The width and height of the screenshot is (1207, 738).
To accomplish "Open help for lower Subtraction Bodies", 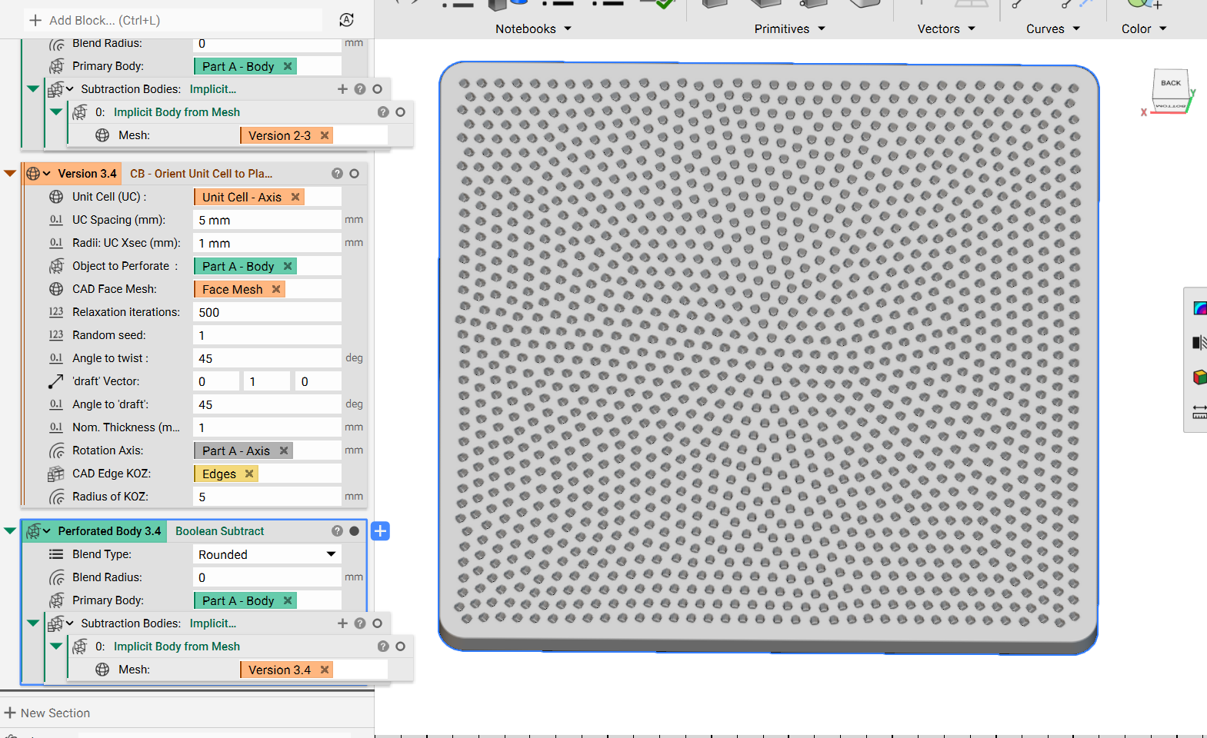I will (x=360, y=623).
